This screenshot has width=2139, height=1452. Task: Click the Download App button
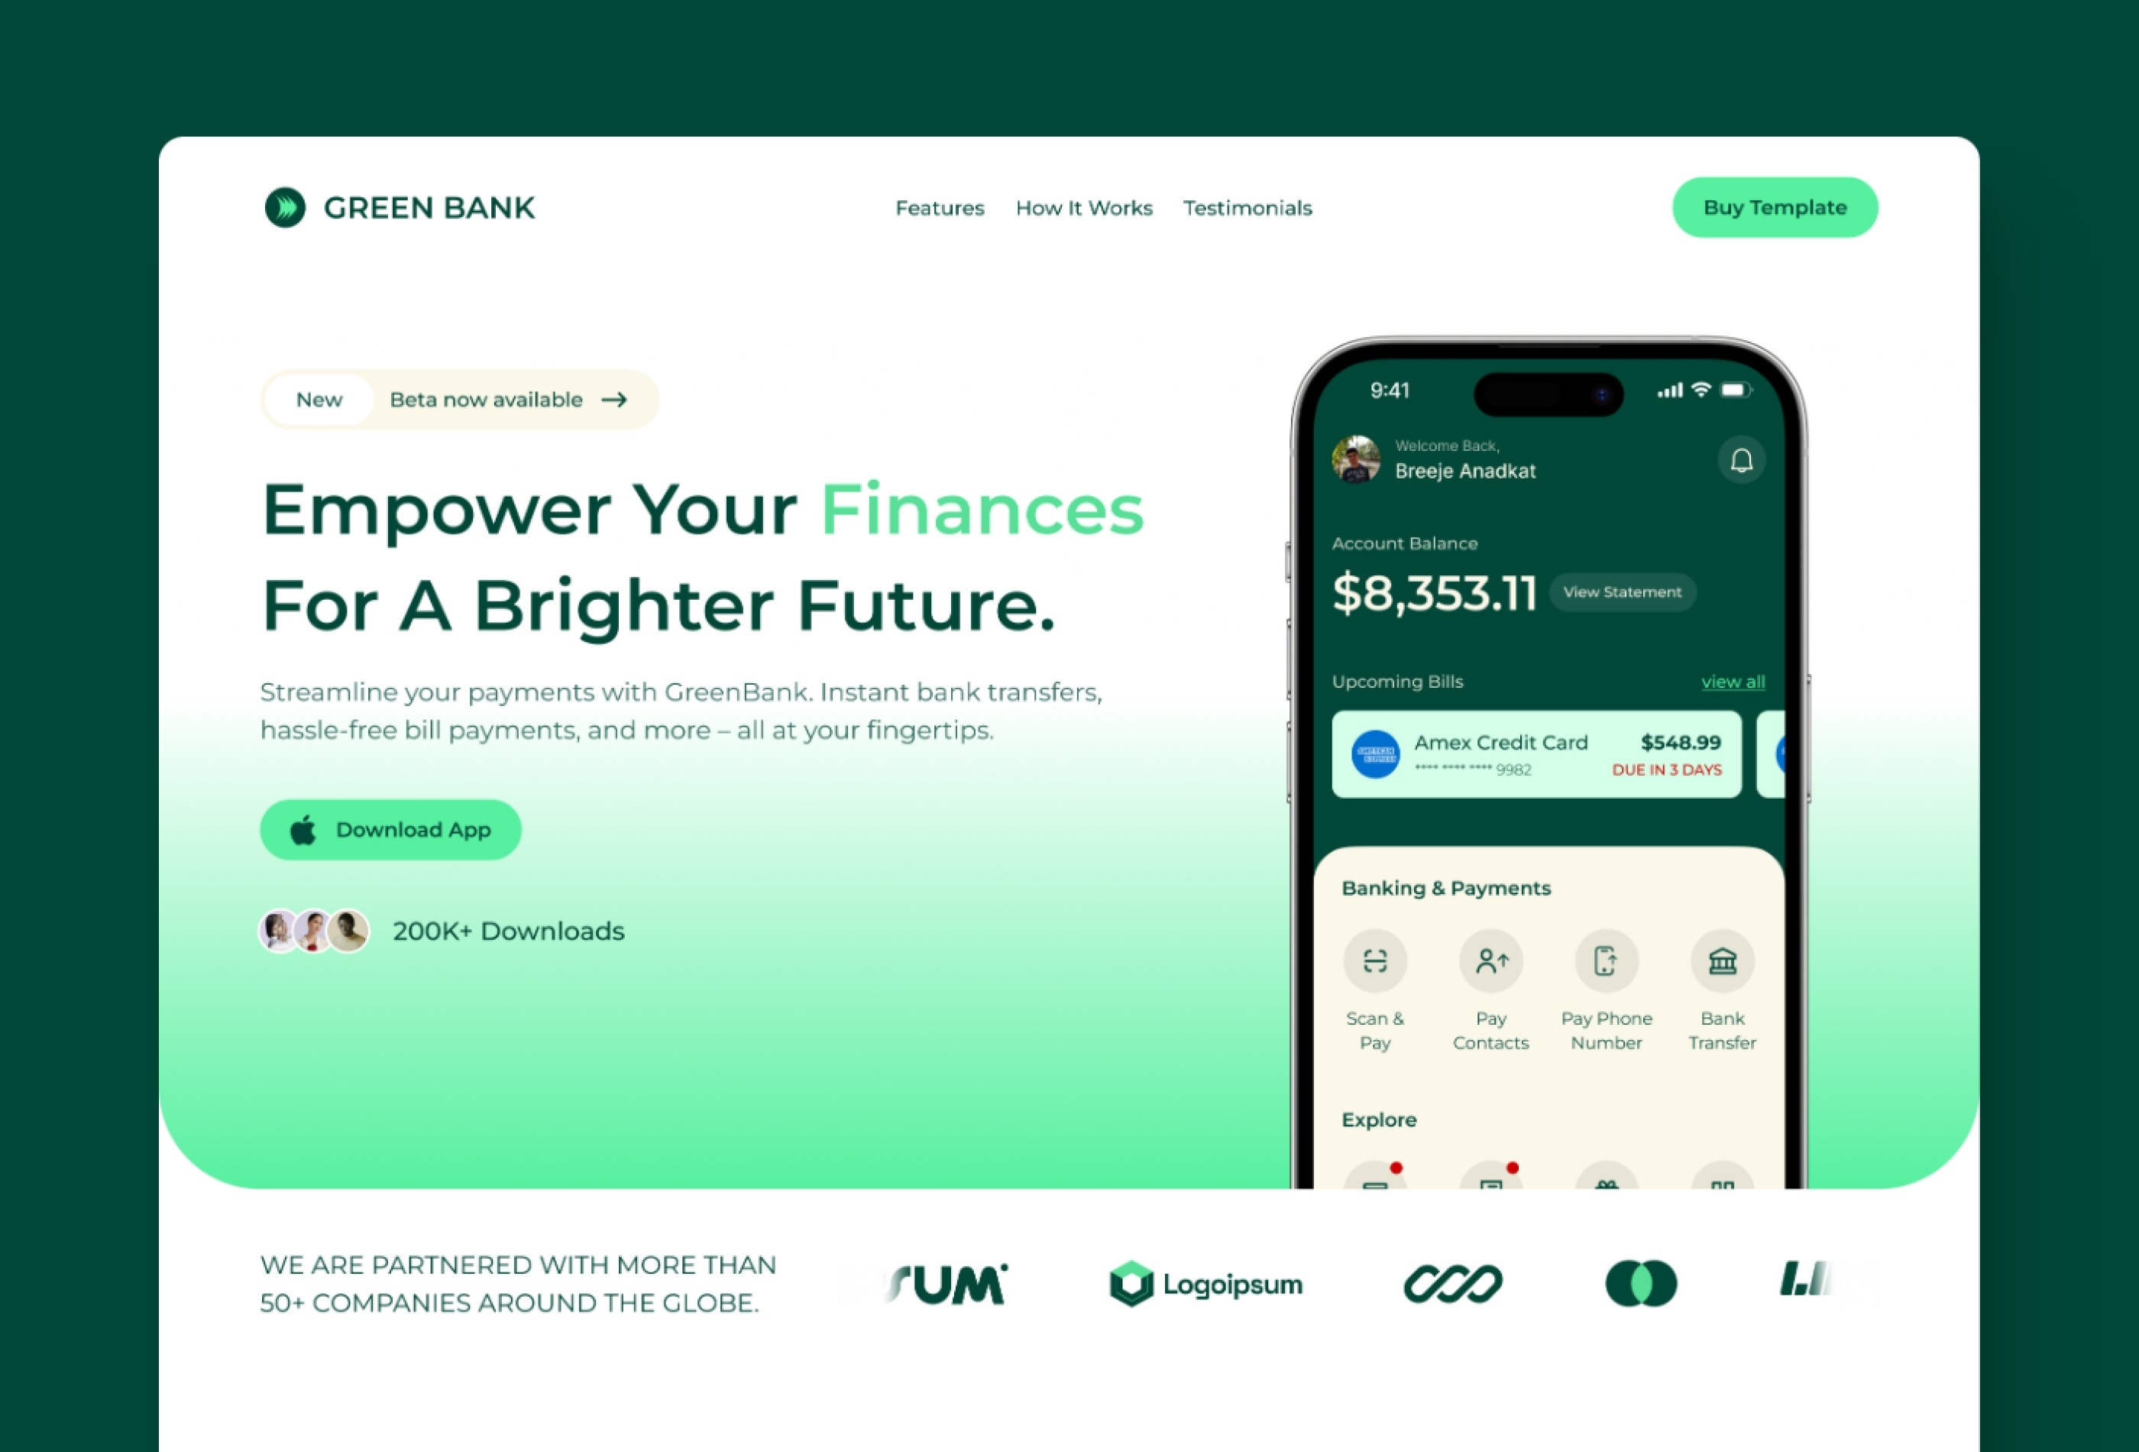coord(392,830)
